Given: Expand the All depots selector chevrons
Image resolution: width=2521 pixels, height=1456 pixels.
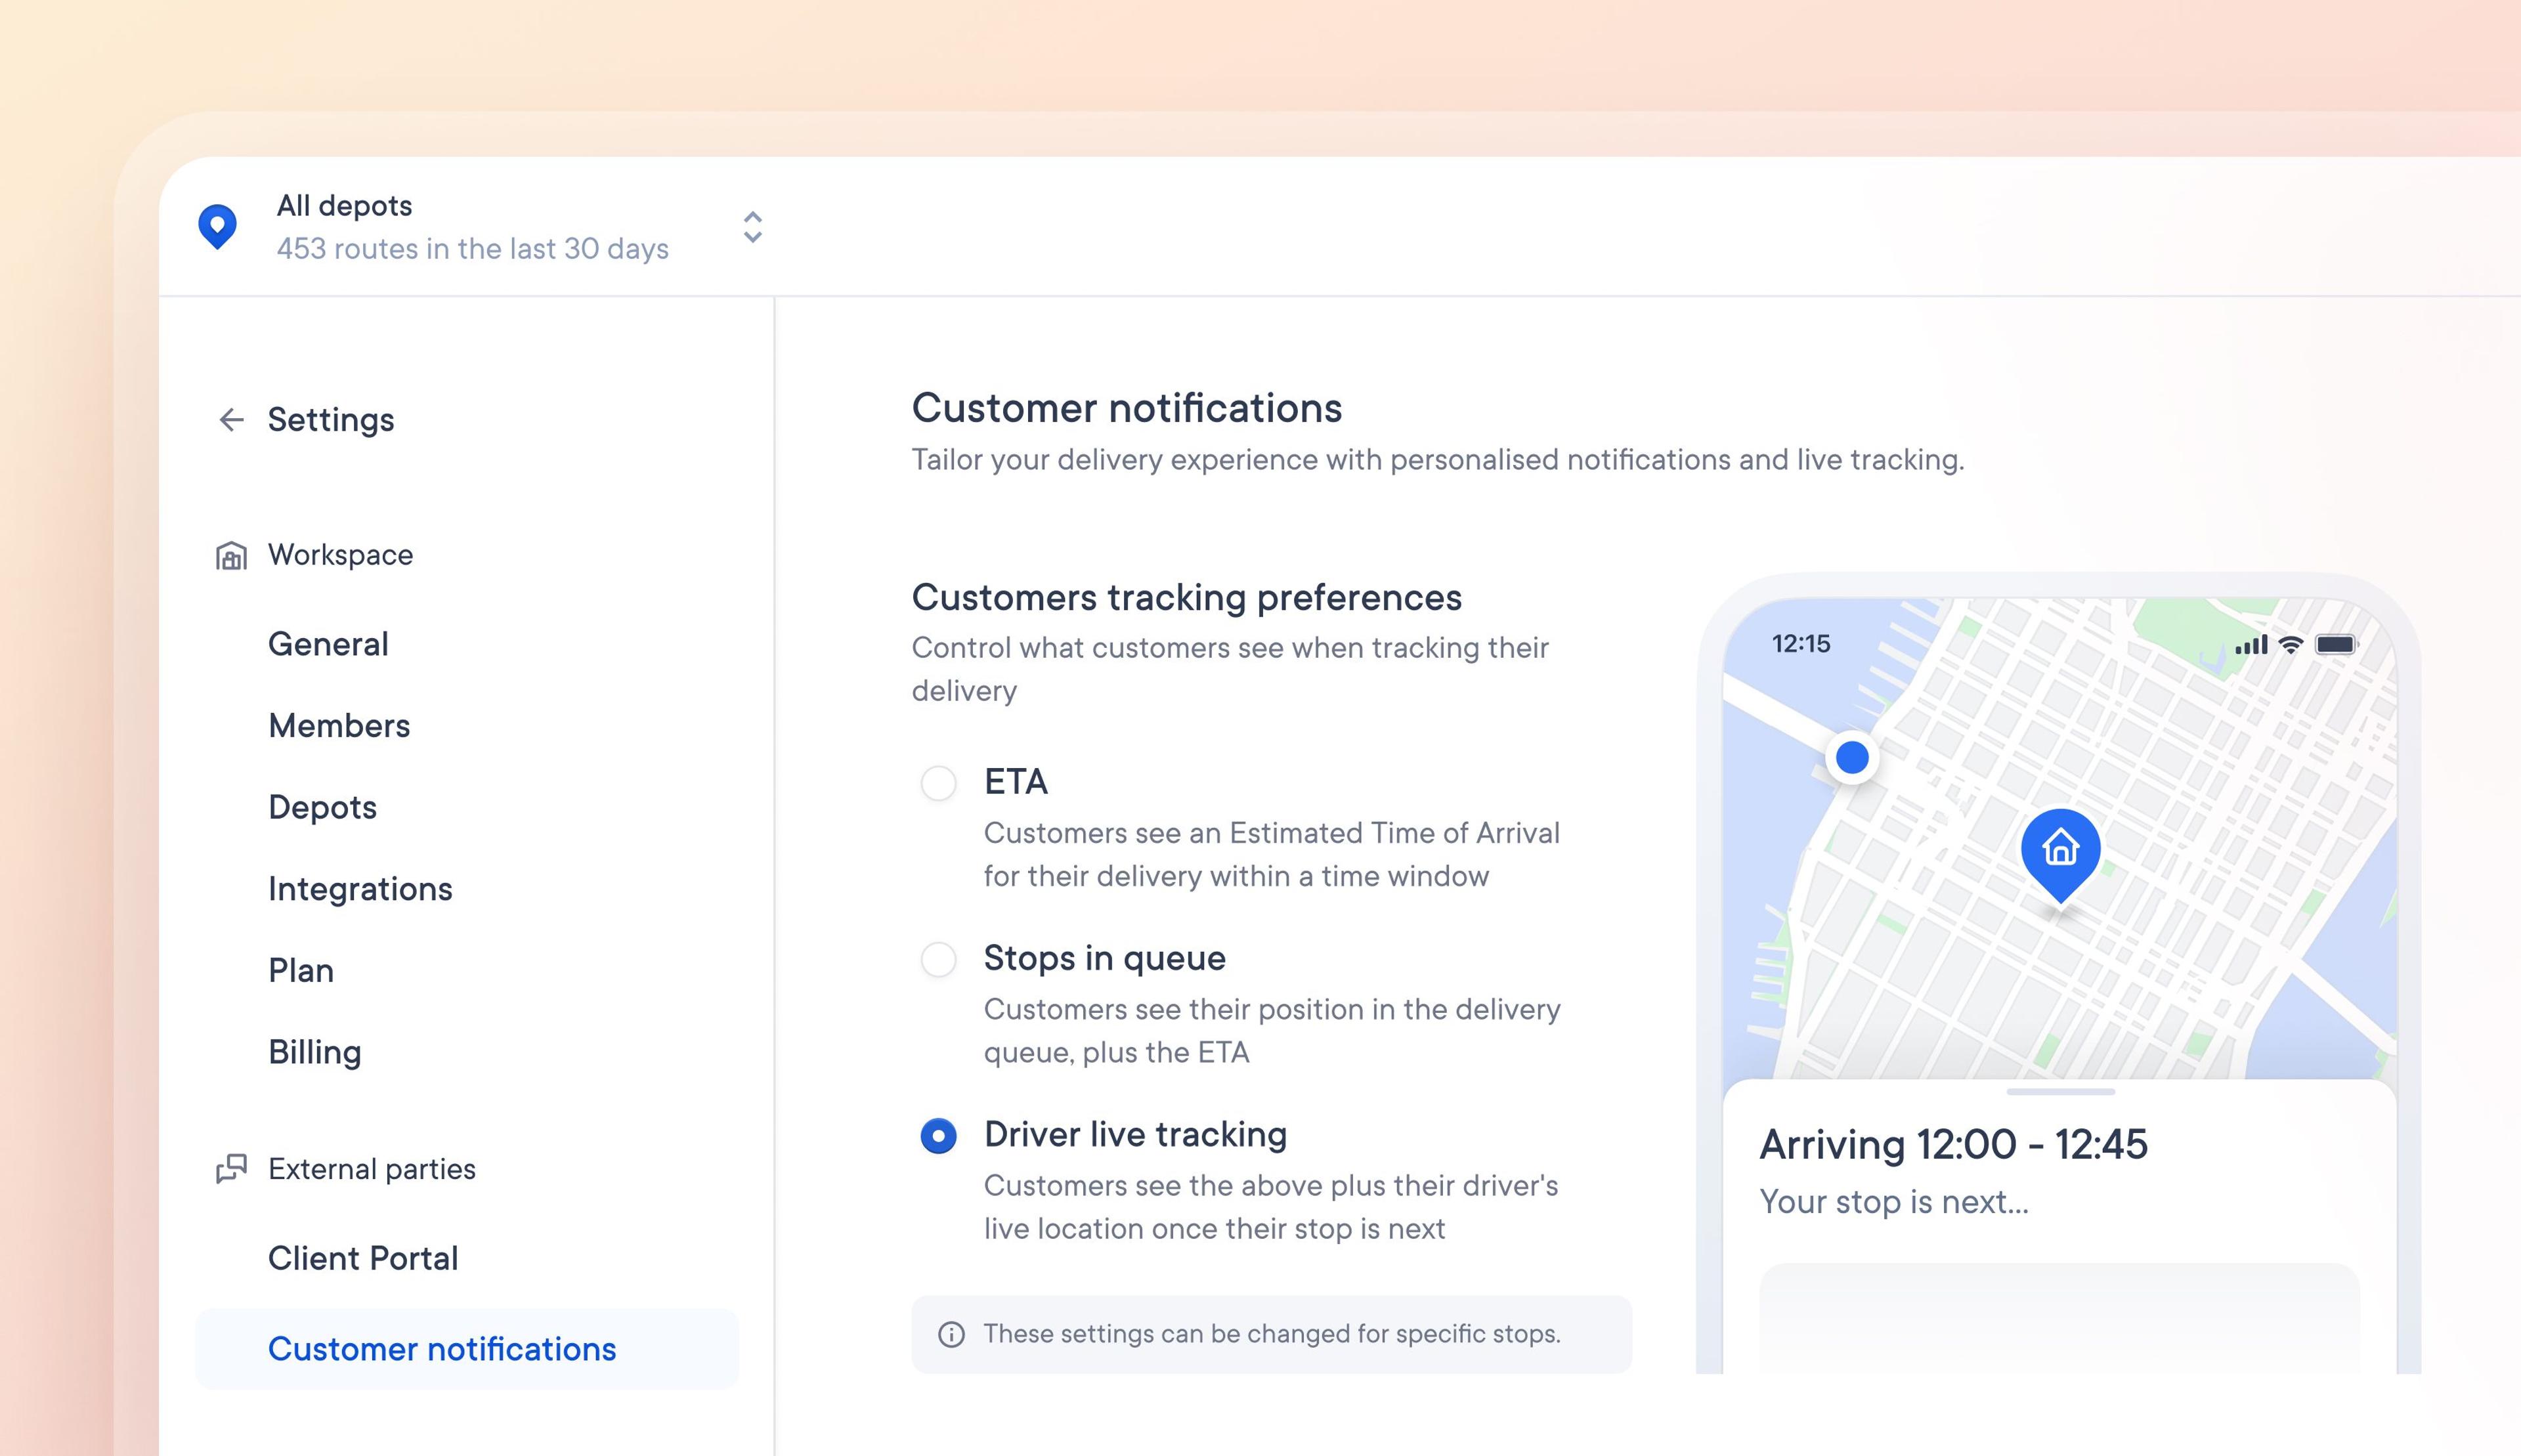Looking at the screenshot, I should [x=753, y=227].
